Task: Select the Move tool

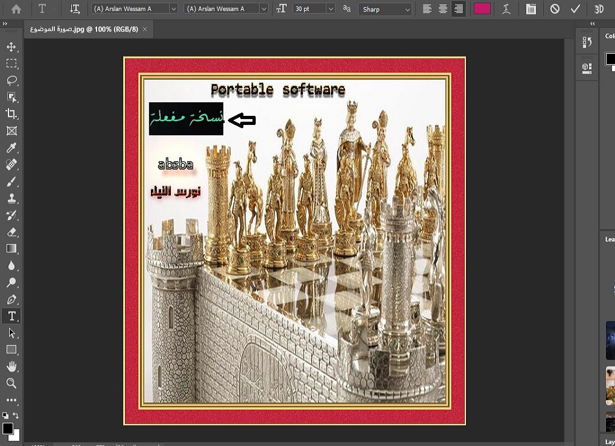Action: coord(11,47)
